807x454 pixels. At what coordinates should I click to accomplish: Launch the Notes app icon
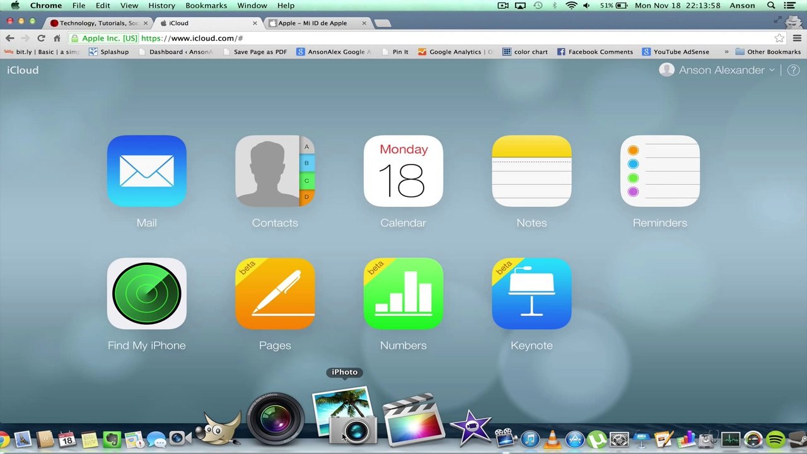point(531,171)
